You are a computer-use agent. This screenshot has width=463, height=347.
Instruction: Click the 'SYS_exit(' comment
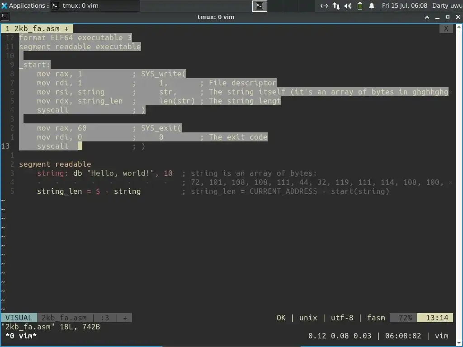pos(161,128)
